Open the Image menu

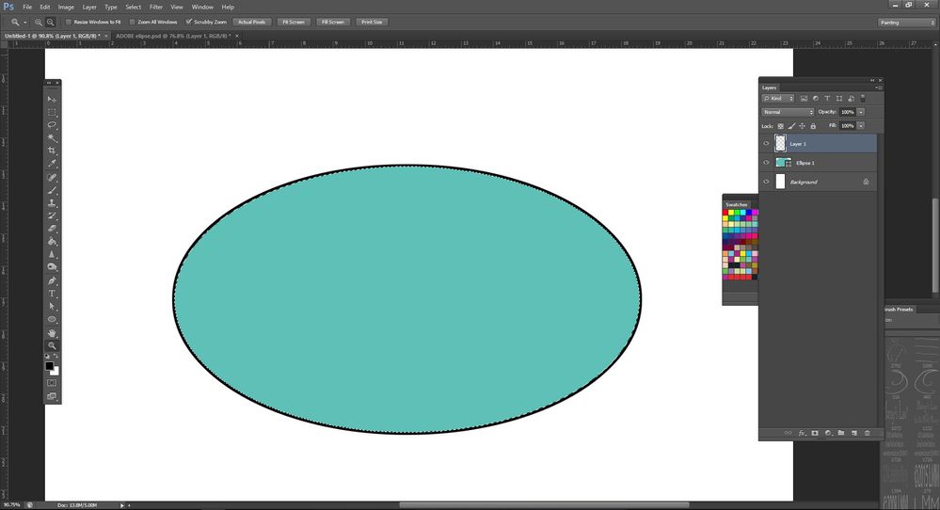point(66,8)
